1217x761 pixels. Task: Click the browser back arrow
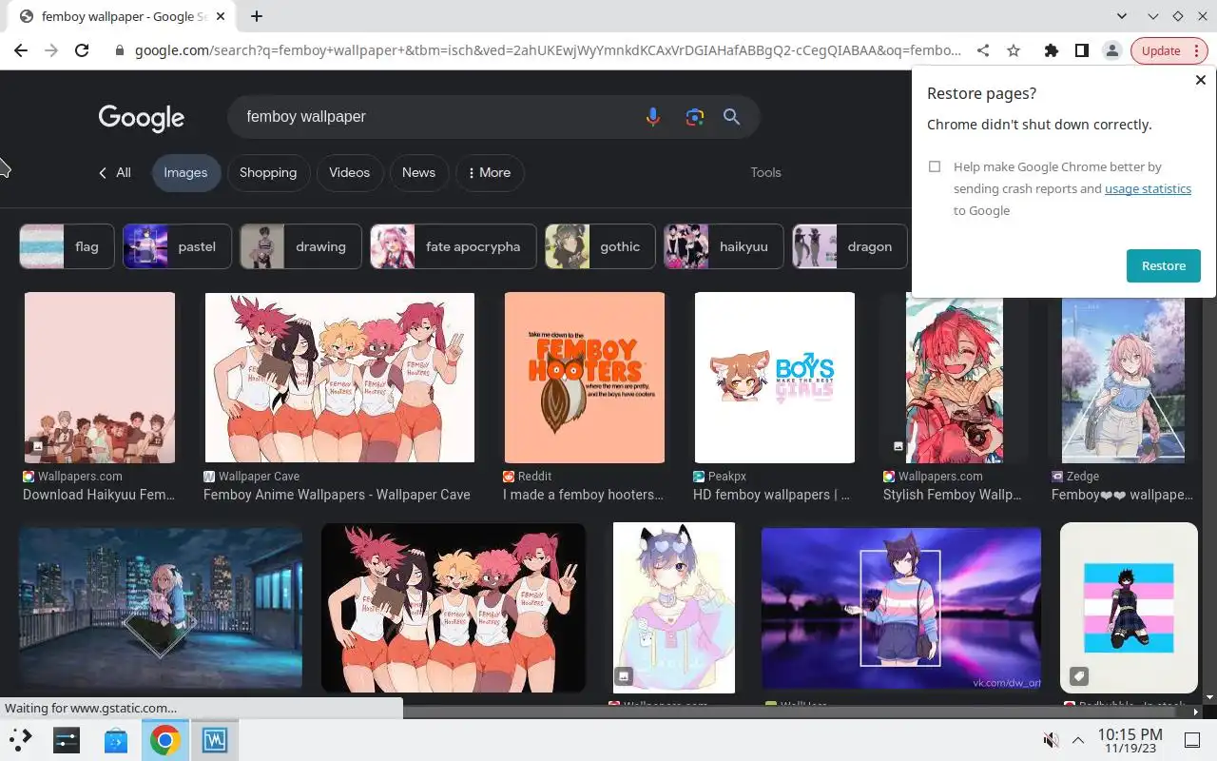click(21, 50)
